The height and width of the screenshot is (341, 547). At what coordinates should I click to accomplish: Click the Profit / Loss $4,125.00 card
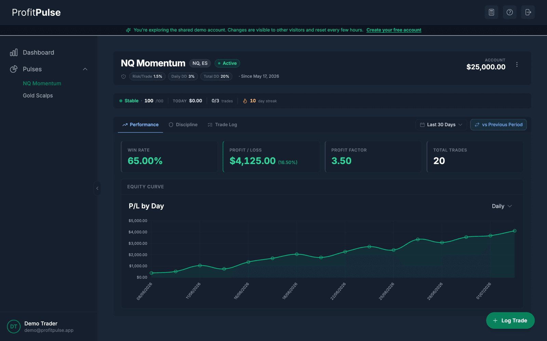click(271, 157)
